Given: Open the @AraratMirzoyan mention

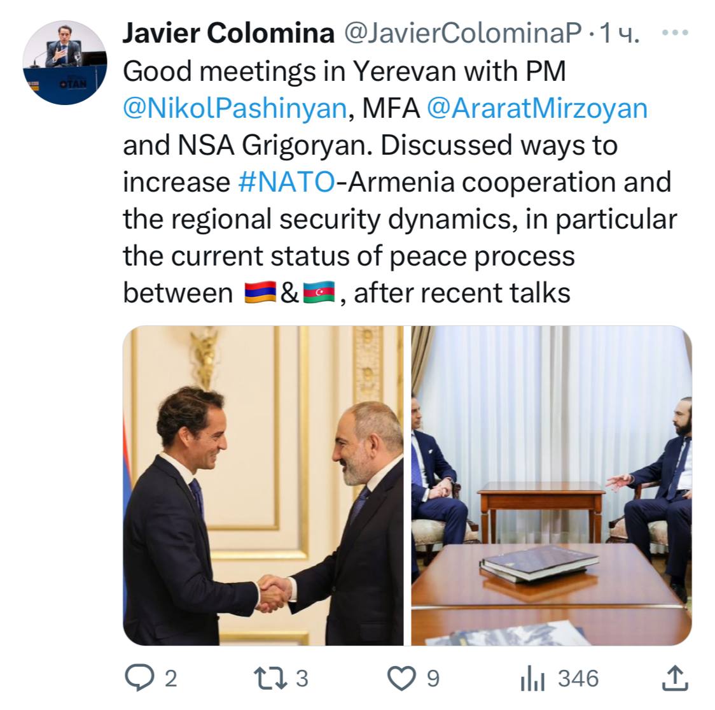Looking at the screenshot, I should (537, 109).
